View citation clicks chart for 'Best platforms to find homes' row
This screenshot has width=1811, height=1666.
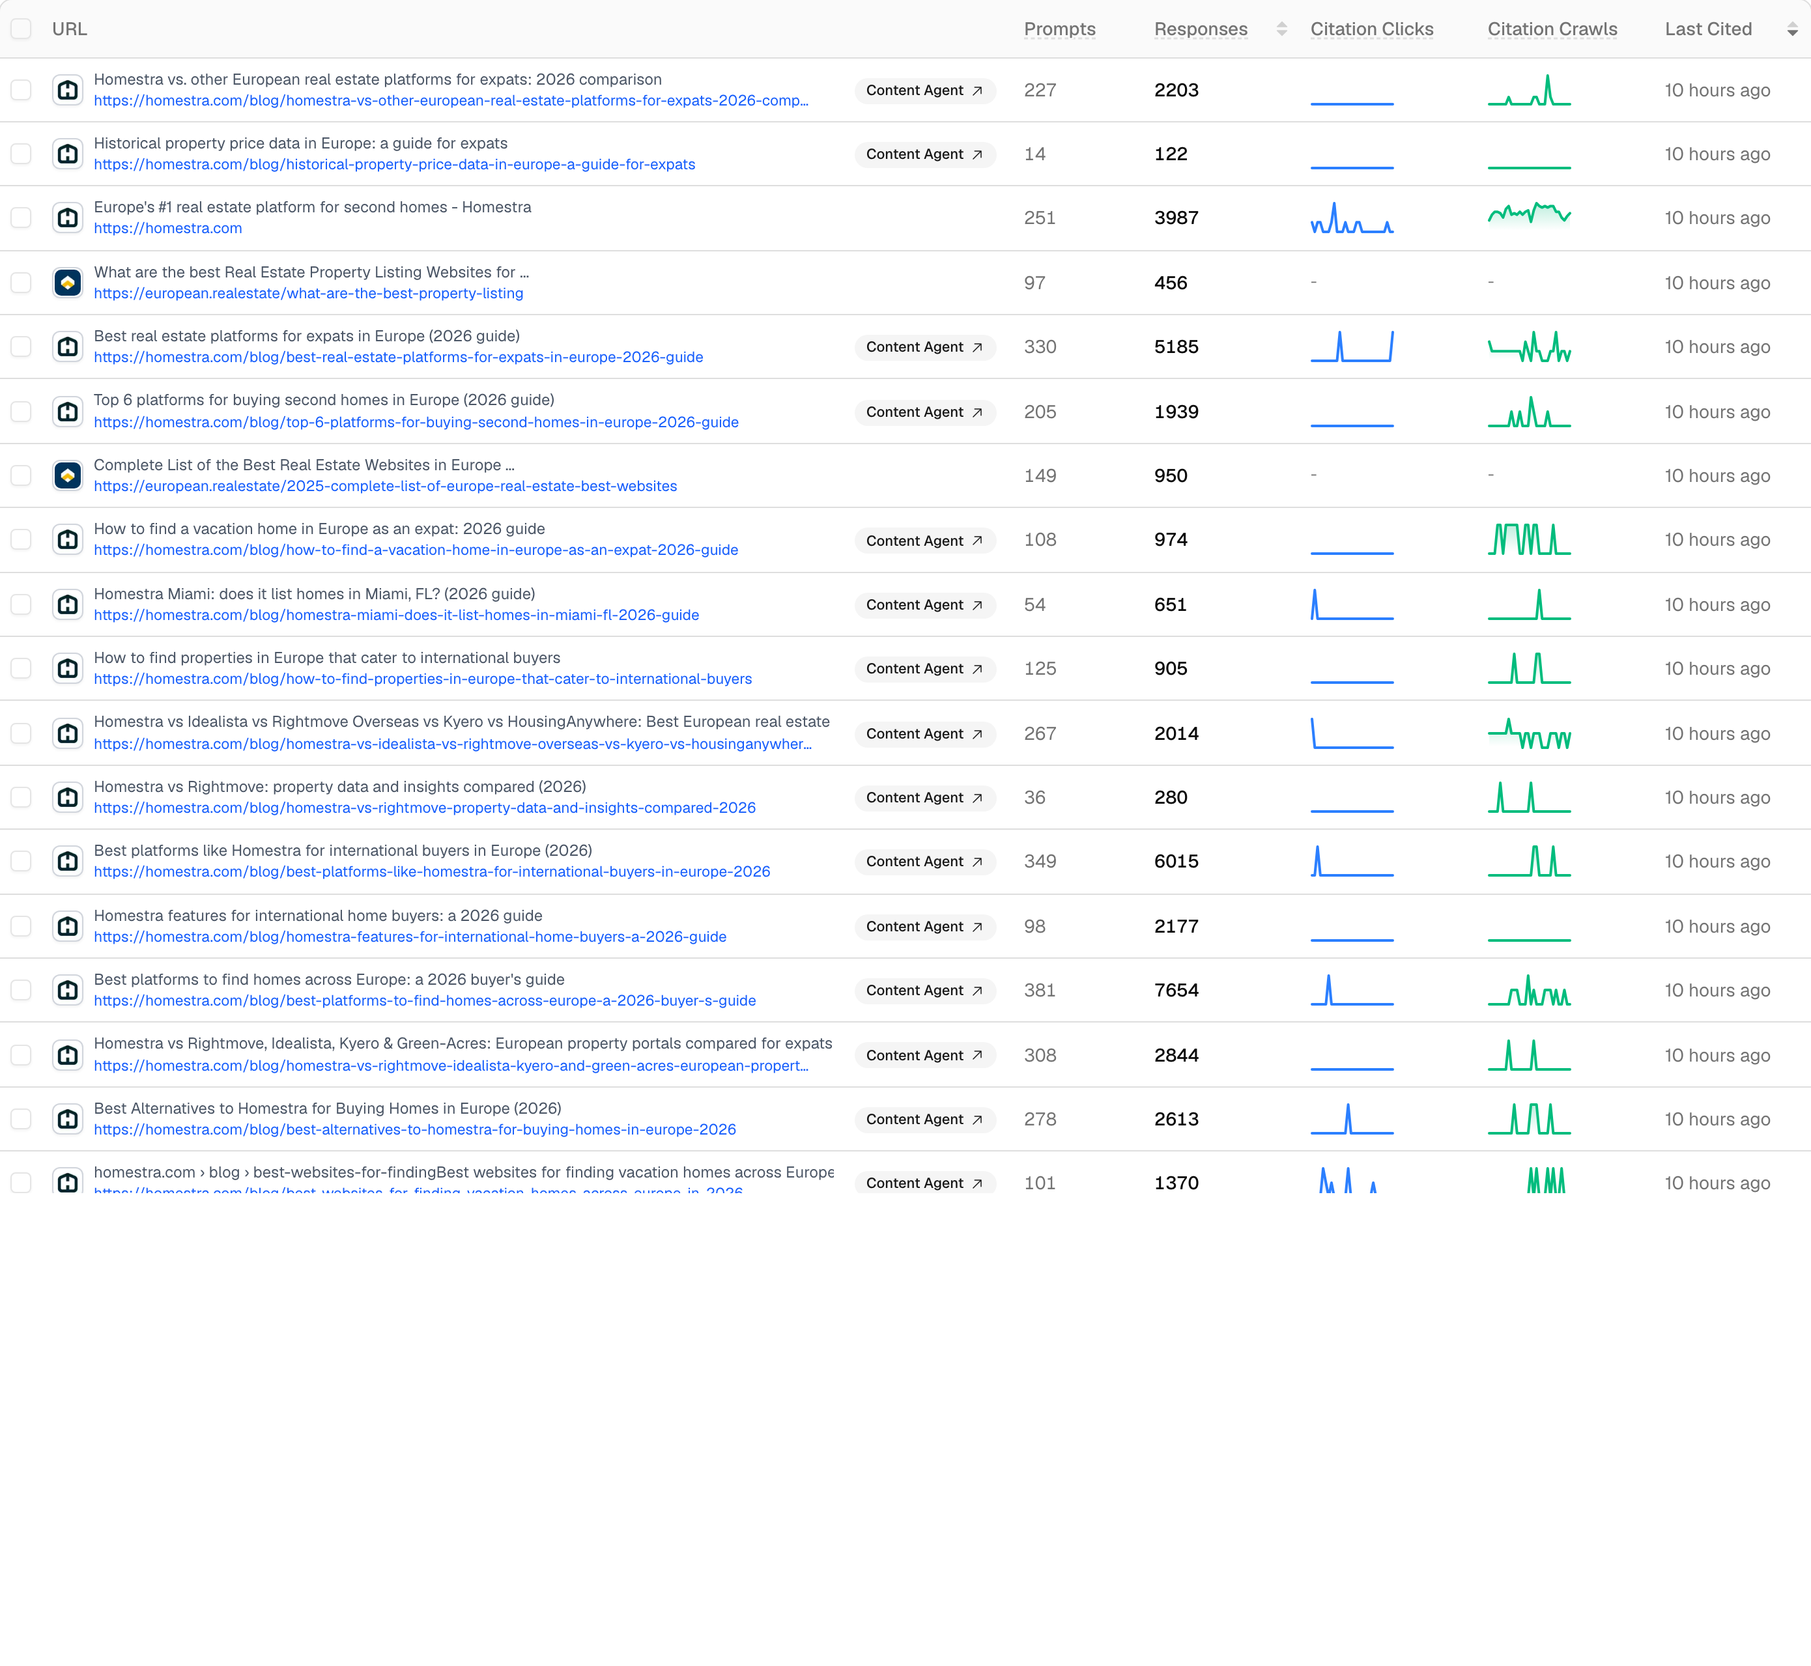(x=1352, y=991)
